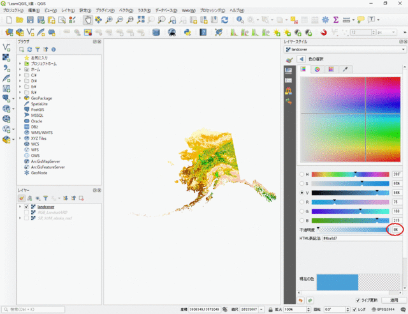The height and width of the screenshot is (314, 408).
Task: Select PostGIS in the Browser
Action: pos(38,110)
